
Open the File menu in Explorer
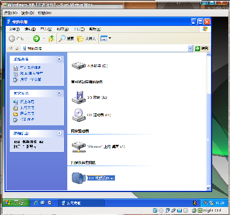pyautogui.click(x=14, y=29)
